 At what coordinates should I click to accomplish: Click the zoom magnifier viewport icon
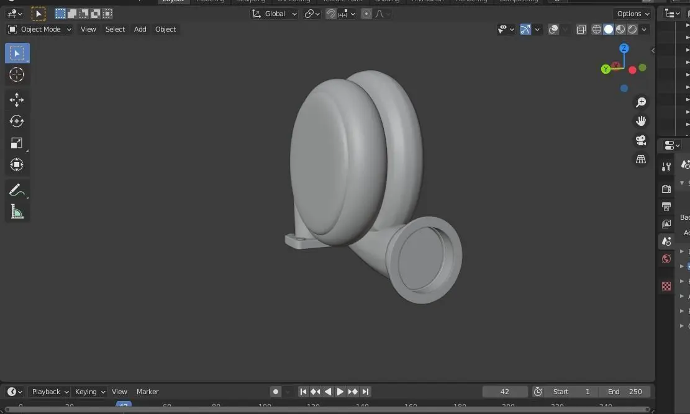point(641,102)
